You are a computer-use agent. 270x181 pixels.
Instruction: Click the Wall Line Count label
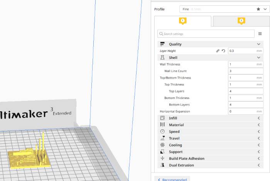pyautogui.click(x=175, y=71)
